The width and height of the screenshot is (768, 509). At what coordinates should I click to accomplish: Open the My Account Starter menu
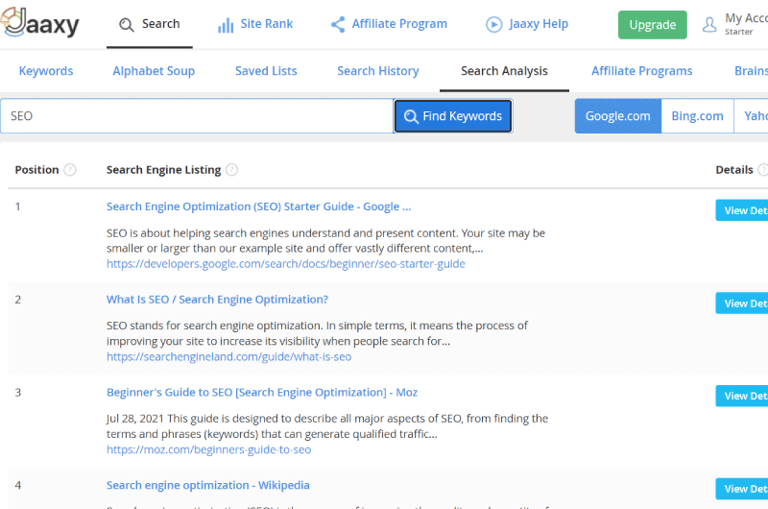(x=734, y=25)
